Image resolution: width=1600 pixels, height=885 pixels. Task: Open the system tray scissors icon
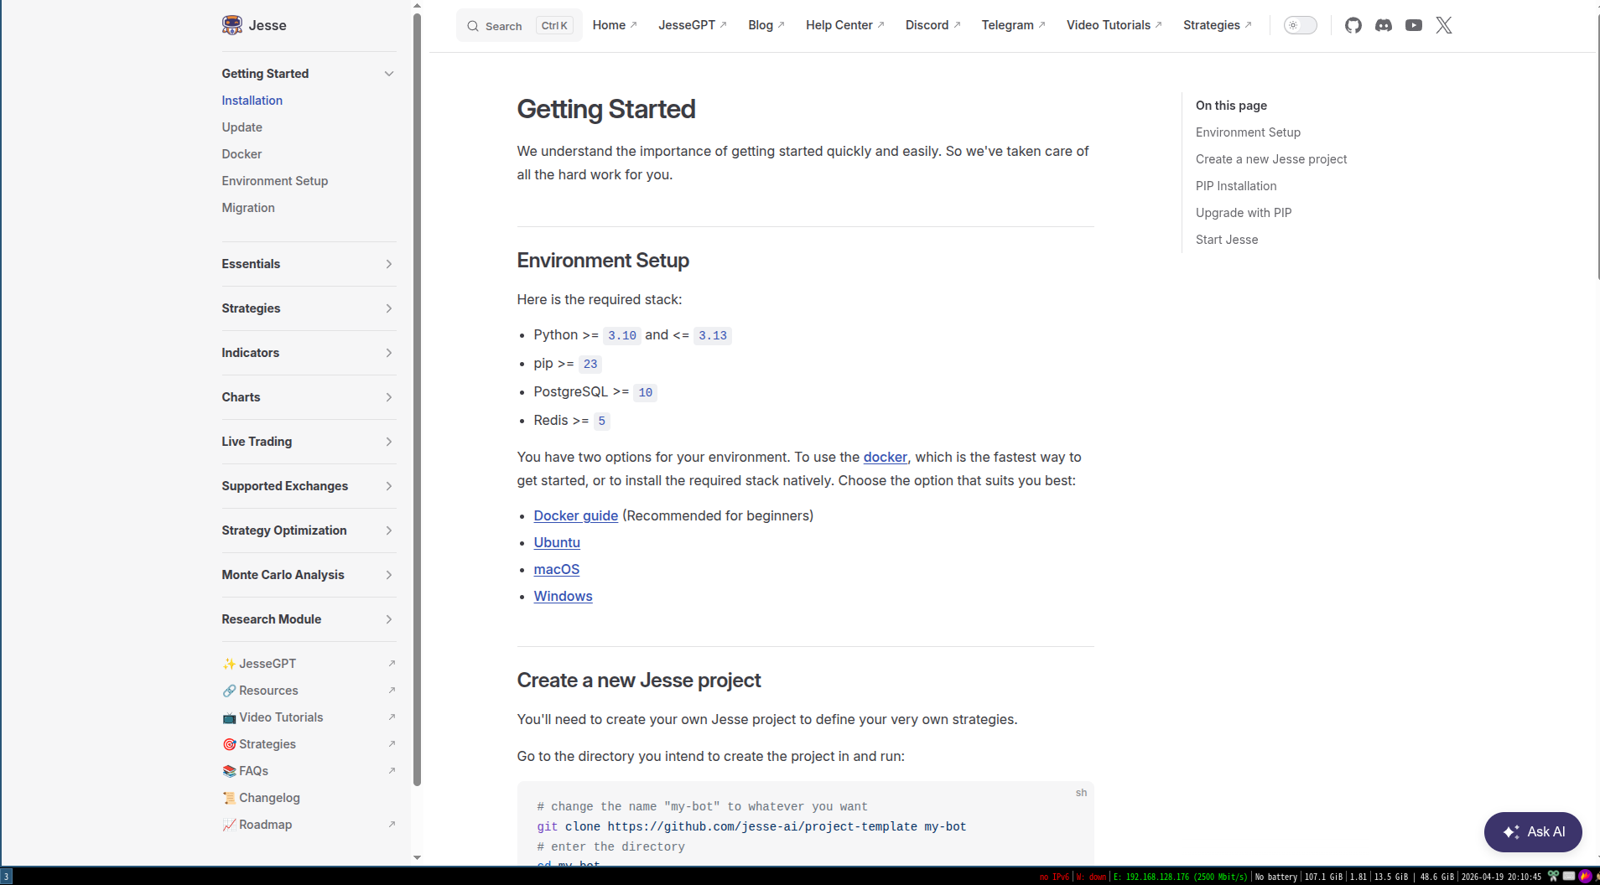(x=1553, y=876)
